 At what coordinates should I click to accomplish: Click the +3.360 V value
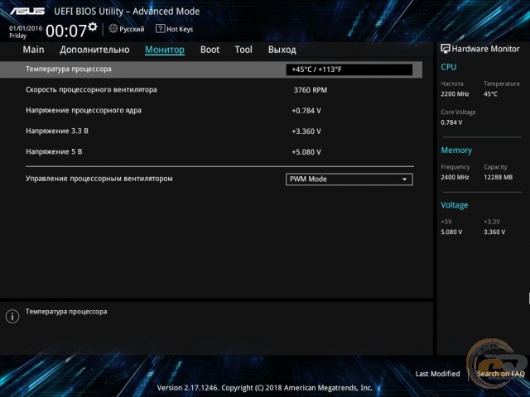tap(306, 132)
